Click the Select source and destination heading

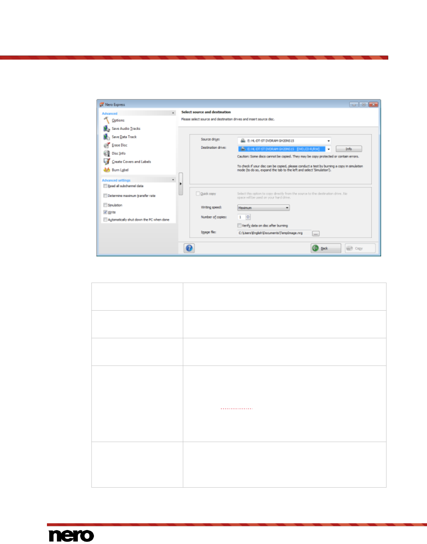point(206,112)
